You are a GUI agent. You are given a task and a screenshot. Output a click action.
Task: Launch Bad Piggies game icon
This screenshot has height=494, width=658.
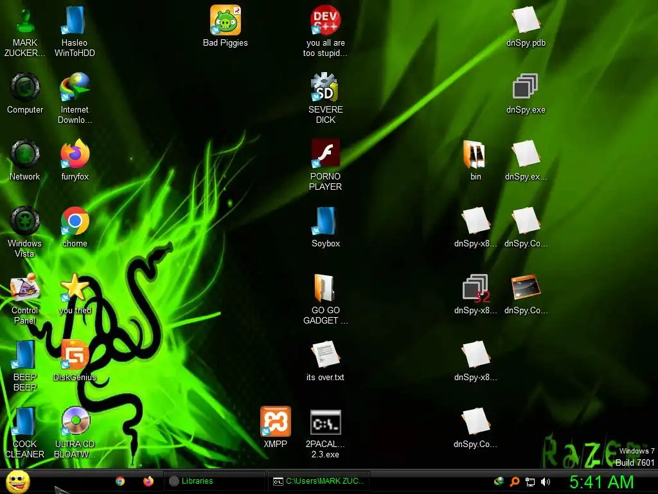226,26
